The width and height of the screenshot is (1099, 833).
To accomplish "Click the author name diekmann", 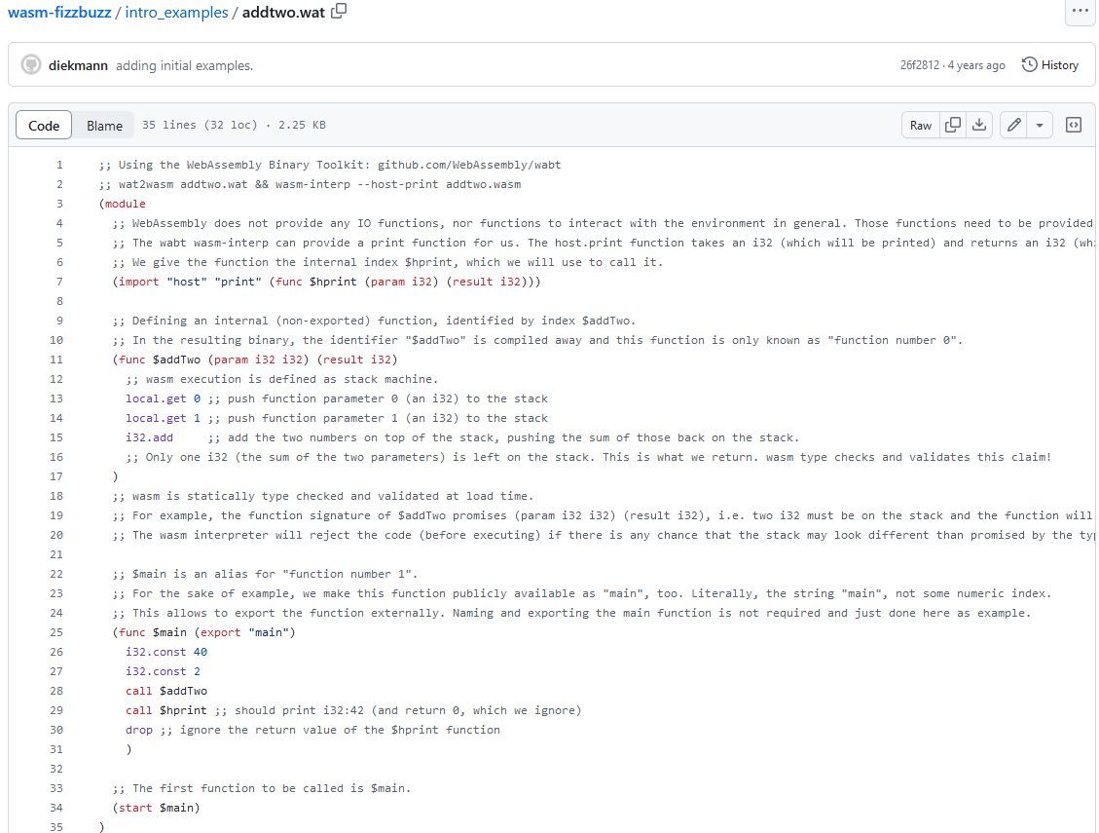I will click(x=78, y=66).
